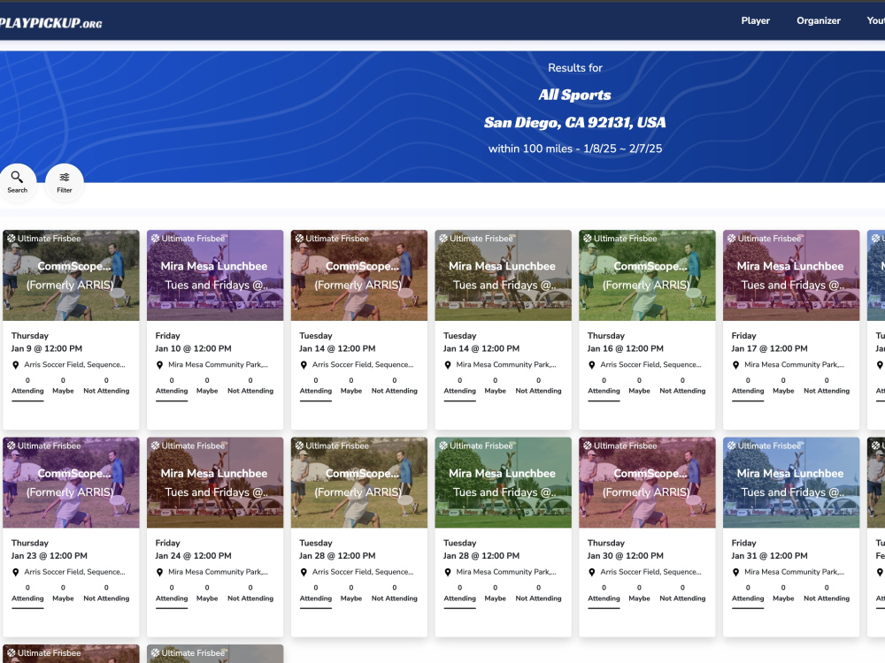885x663 pixels.
Task: Click 'Jan 10 @ 12:00 PM' date text
Action: (x=193, y=348)
